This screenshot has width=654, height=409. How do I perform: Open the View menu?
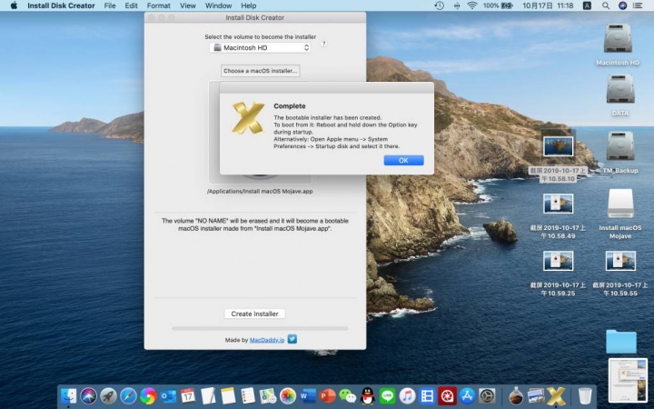coord(188,5)
